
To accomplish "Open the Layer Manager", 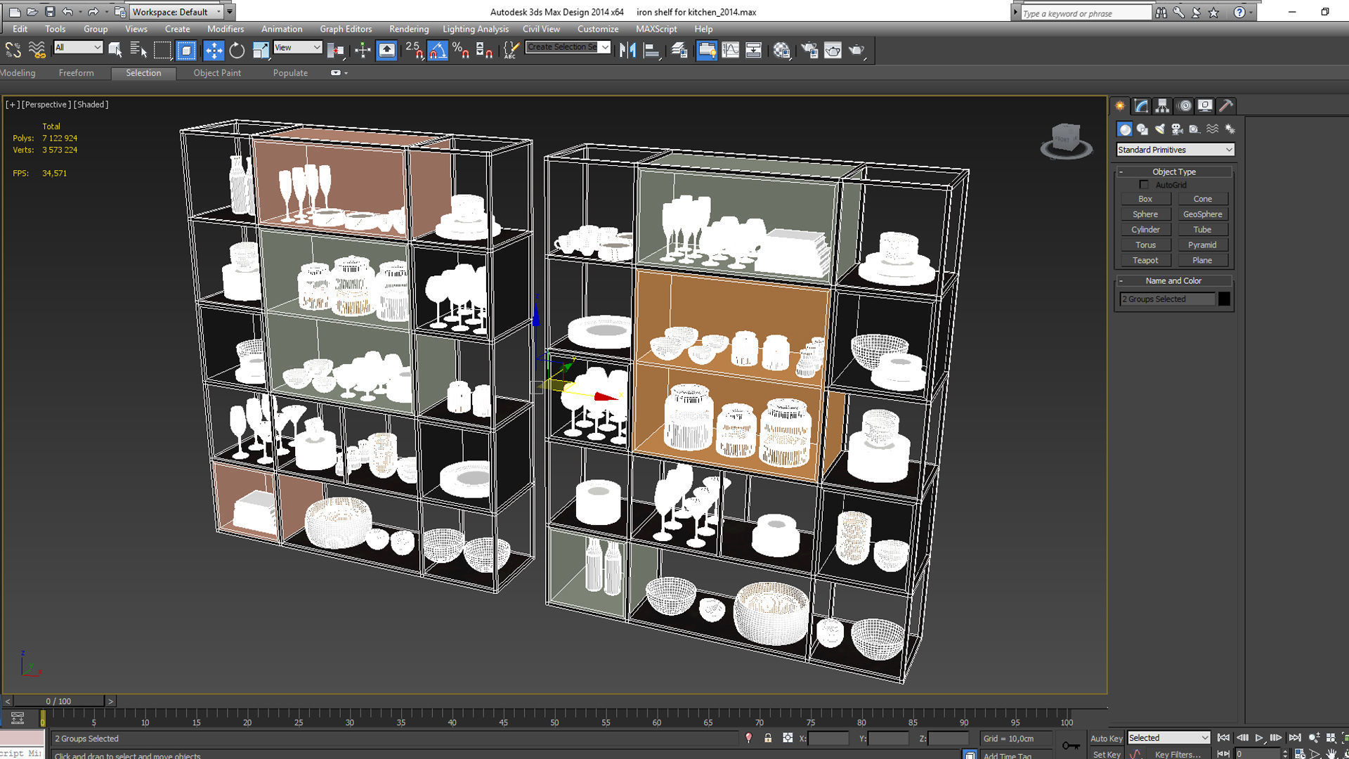I will [x=679, y=50].
